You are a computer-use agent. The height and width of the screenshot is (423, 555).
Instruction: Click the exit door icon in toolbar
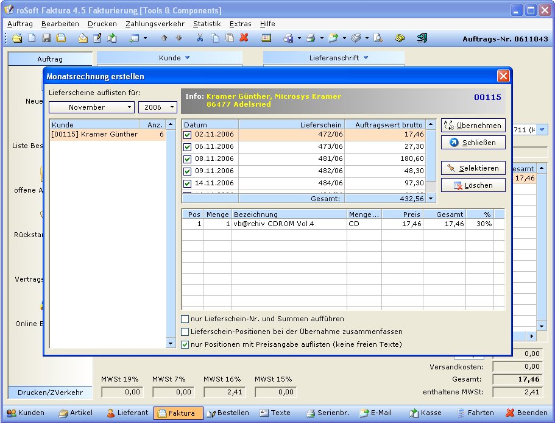tap(422, 38)
